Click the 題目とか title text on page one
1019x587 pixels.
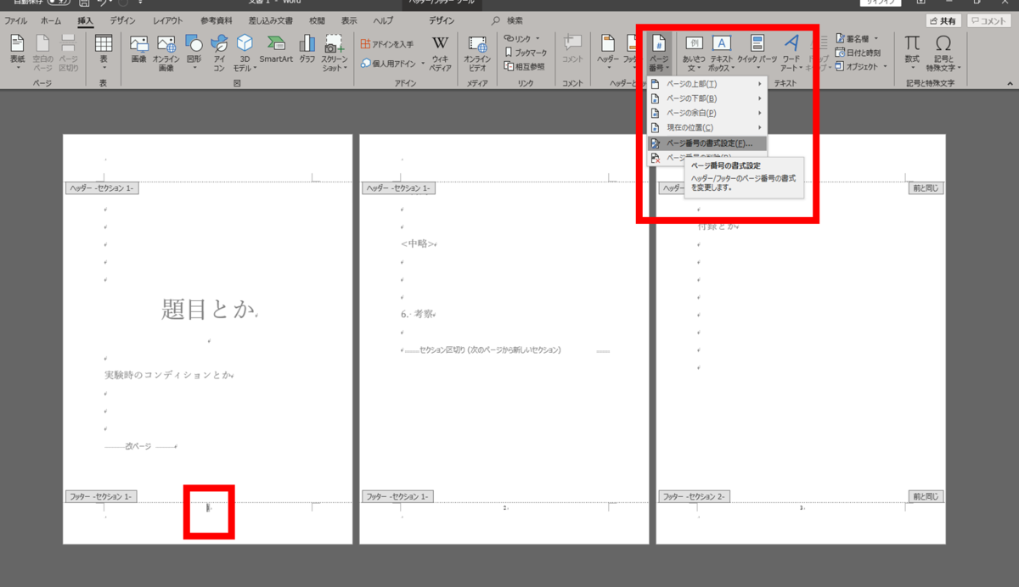(x=209, y=310)
